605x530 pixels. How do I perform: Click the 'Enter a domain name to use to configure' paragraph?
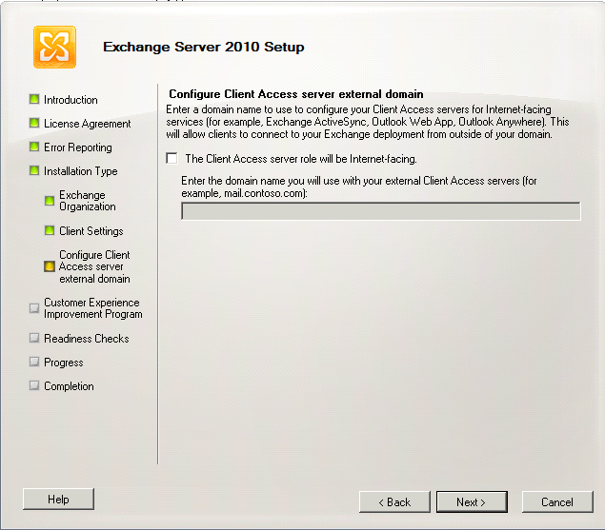pos(368,122)
